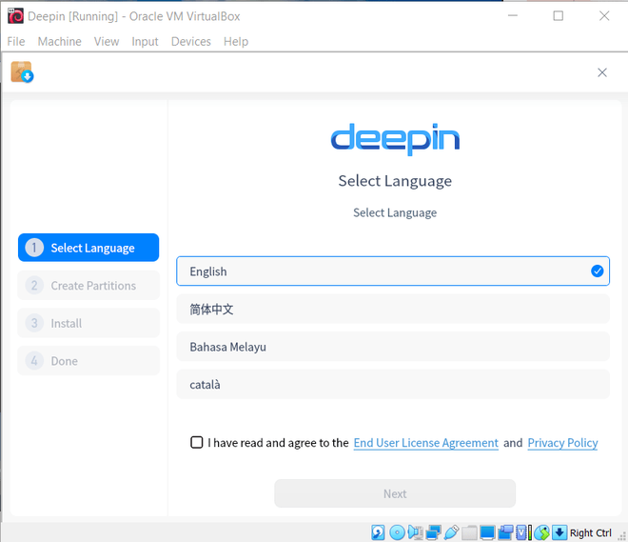
Task: Click the mouse integration status icon
Action: 542,532
